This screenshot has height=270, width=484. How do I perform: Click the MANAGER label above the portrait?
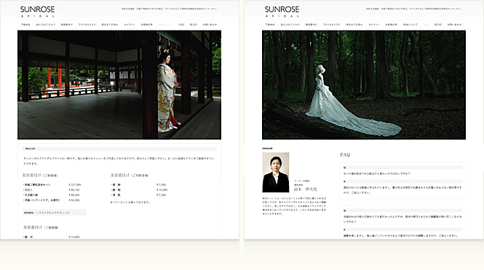(267, 148)
